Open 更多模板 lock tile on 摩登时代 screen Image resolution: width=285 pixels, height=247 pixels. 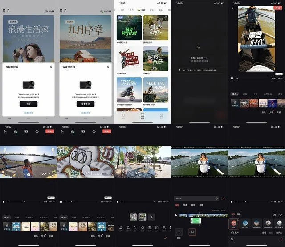point(235,103)
